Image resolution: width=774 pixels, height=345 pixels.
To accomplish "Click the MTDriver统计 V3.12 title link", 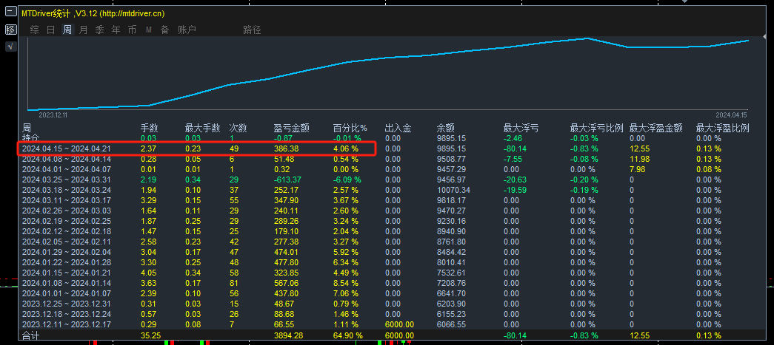I will coord(93,14).
